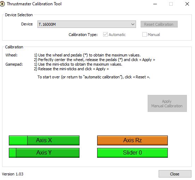
Task: Click 'Release the mini-sticks' instruction line
Action: click(x=71, y=69)
